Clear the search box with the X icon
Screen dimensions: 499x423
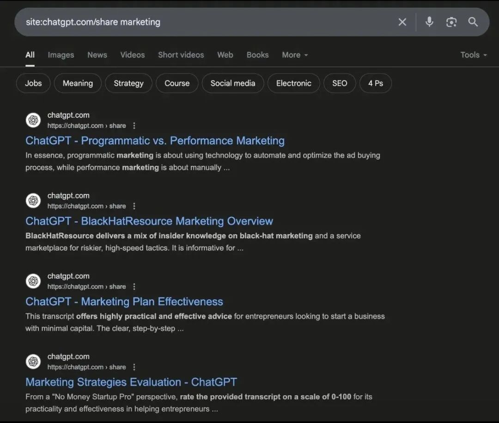click(x=402, y=22)
